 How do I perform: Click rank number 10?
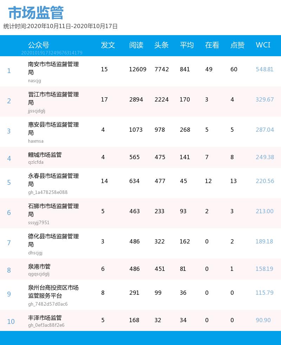11,321
